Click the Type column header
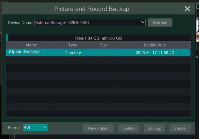The width and height of the screenshot is (199, 139). click(73, 45)
